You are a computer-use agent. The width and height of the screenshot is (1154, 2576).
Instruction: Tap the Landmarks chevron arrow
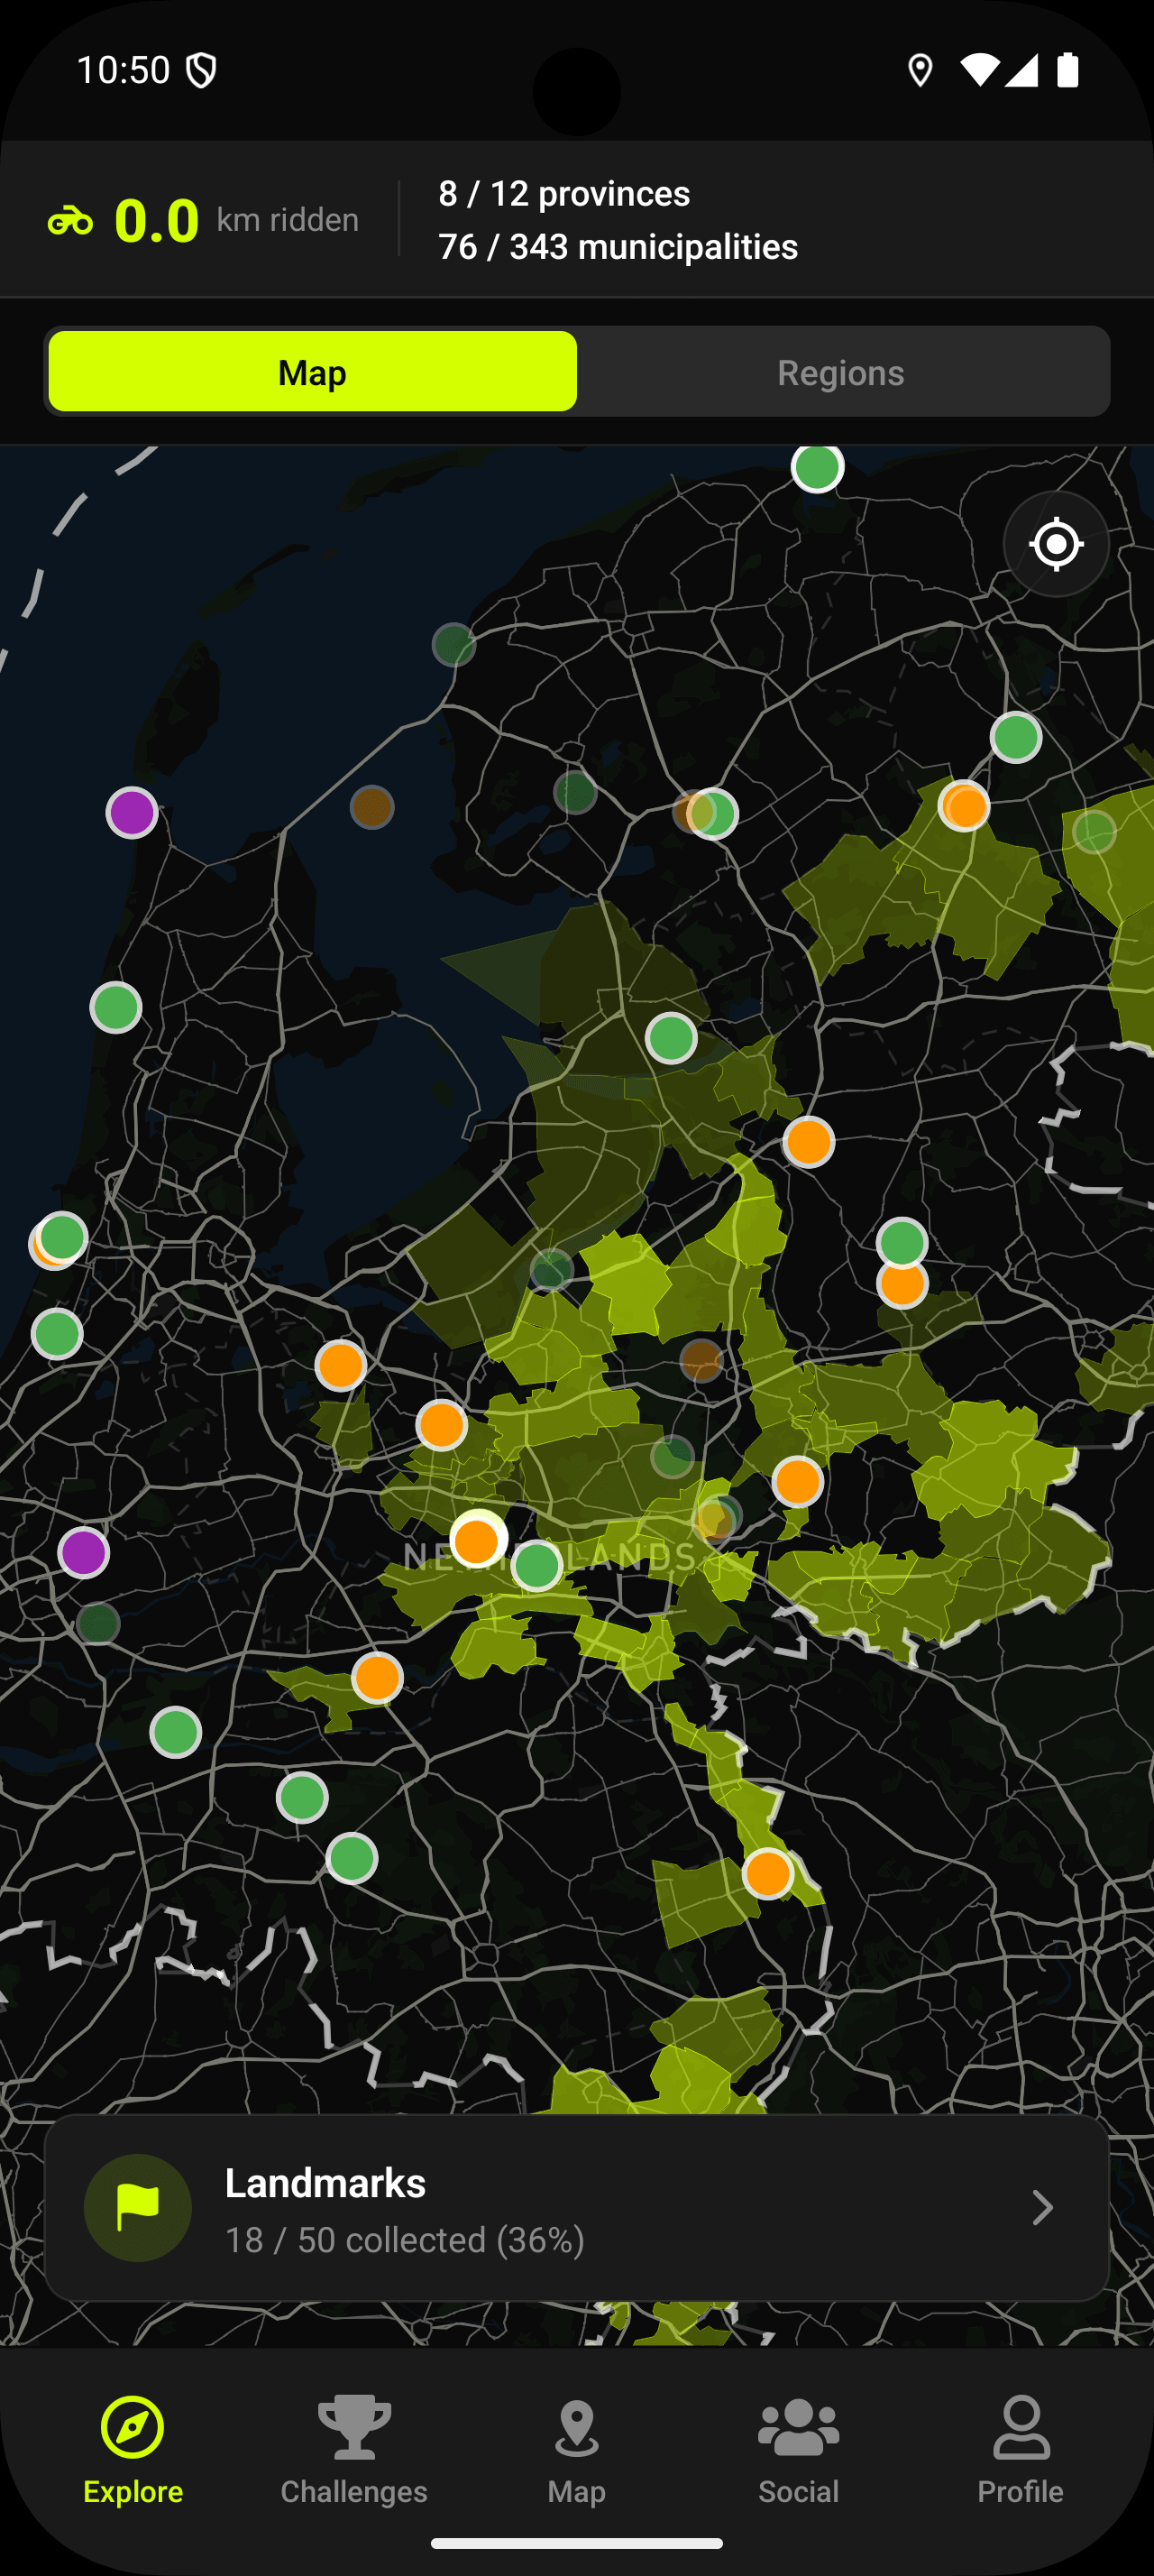1042,2207
